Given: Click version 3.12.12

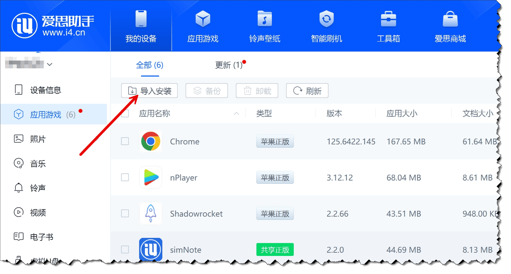Looking at the screenshot, I should point(340,178).
